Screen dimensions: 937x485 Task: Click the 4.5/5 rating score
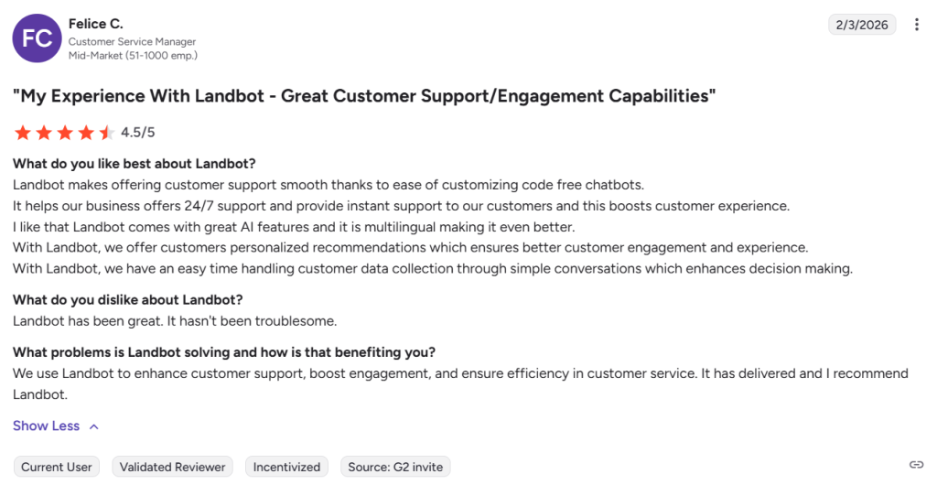(x=138, y=133)
